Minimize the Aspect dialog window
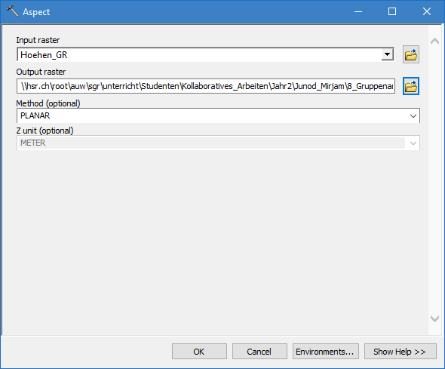The image size is (445, 369). point(358,11)
